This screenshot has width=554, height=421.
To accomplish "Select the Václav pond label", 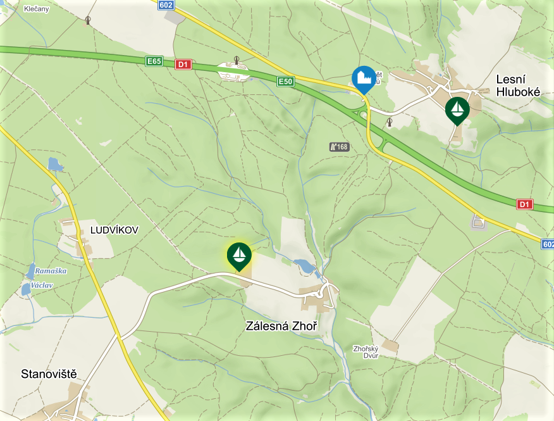I will pyautogui.click(x=42, y=285).
